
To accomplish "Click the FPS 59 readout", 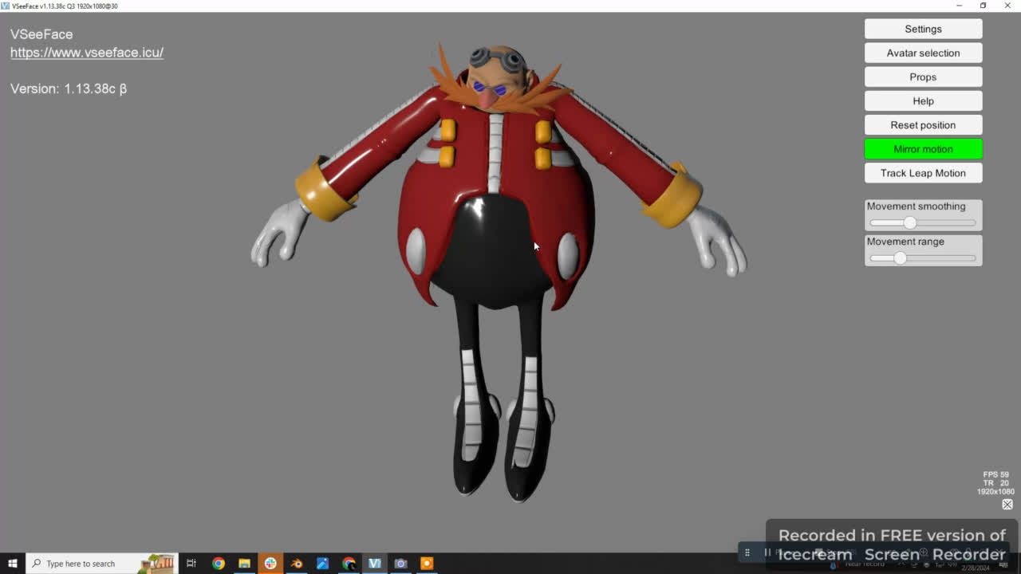I will (x=996, y=474).
